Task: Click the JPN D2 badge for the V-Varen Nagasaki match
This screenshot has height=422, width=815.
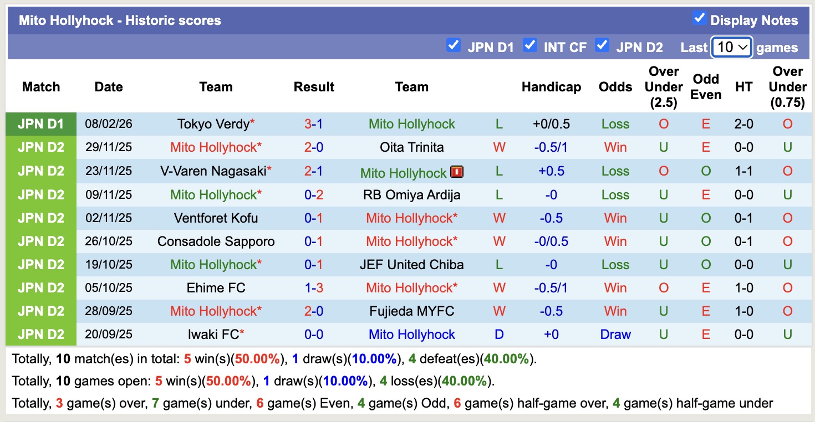Action: (x=41, y=171)
